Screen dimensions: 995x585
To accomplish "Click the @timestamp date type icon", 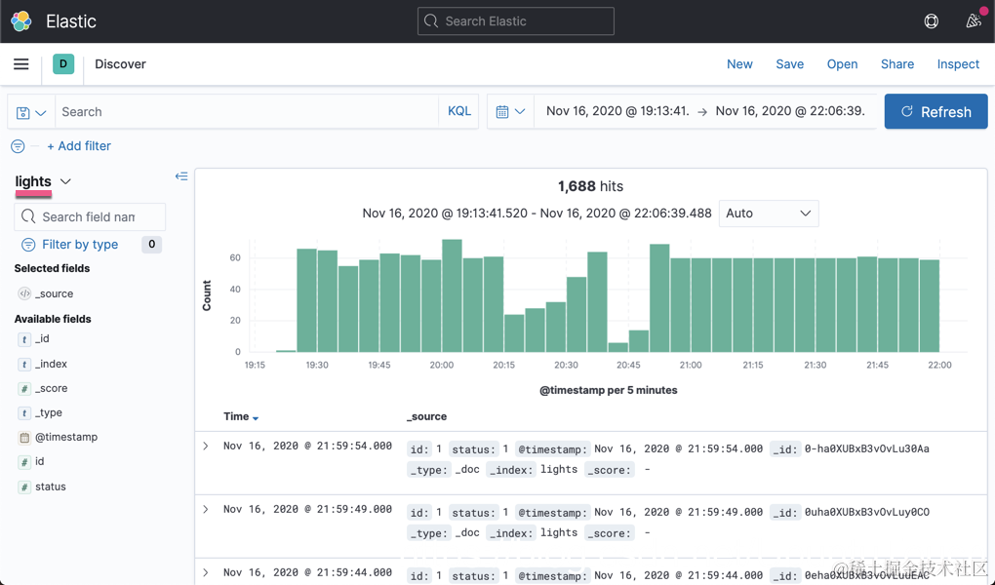I will 24,437.
